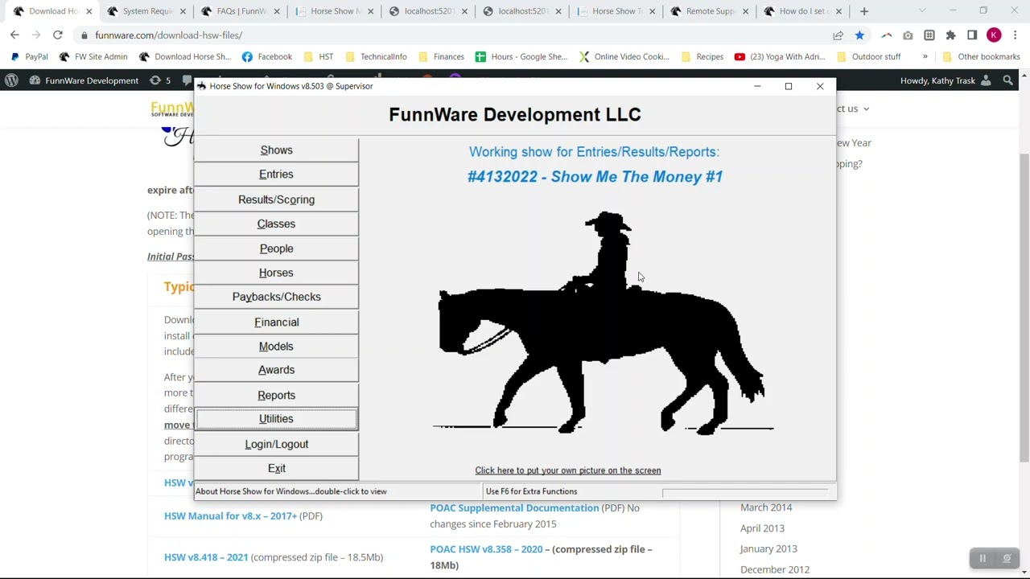Image resolution: width=1030 pixels, height=579 pixels.
Task: Click 'Use F6 for Extra Functions' status text
Action: coord(531,491)
